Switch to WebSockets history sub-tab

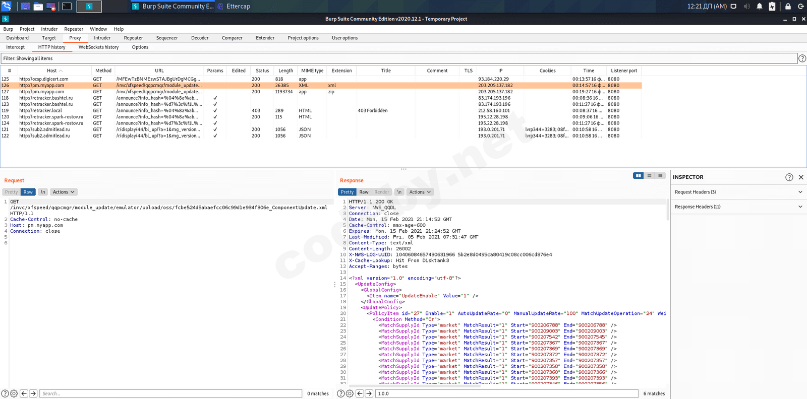click(x=99, y=47)
